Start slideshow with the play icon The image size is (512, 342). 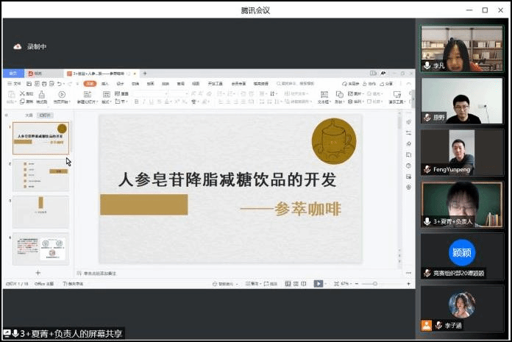point(318,284)
